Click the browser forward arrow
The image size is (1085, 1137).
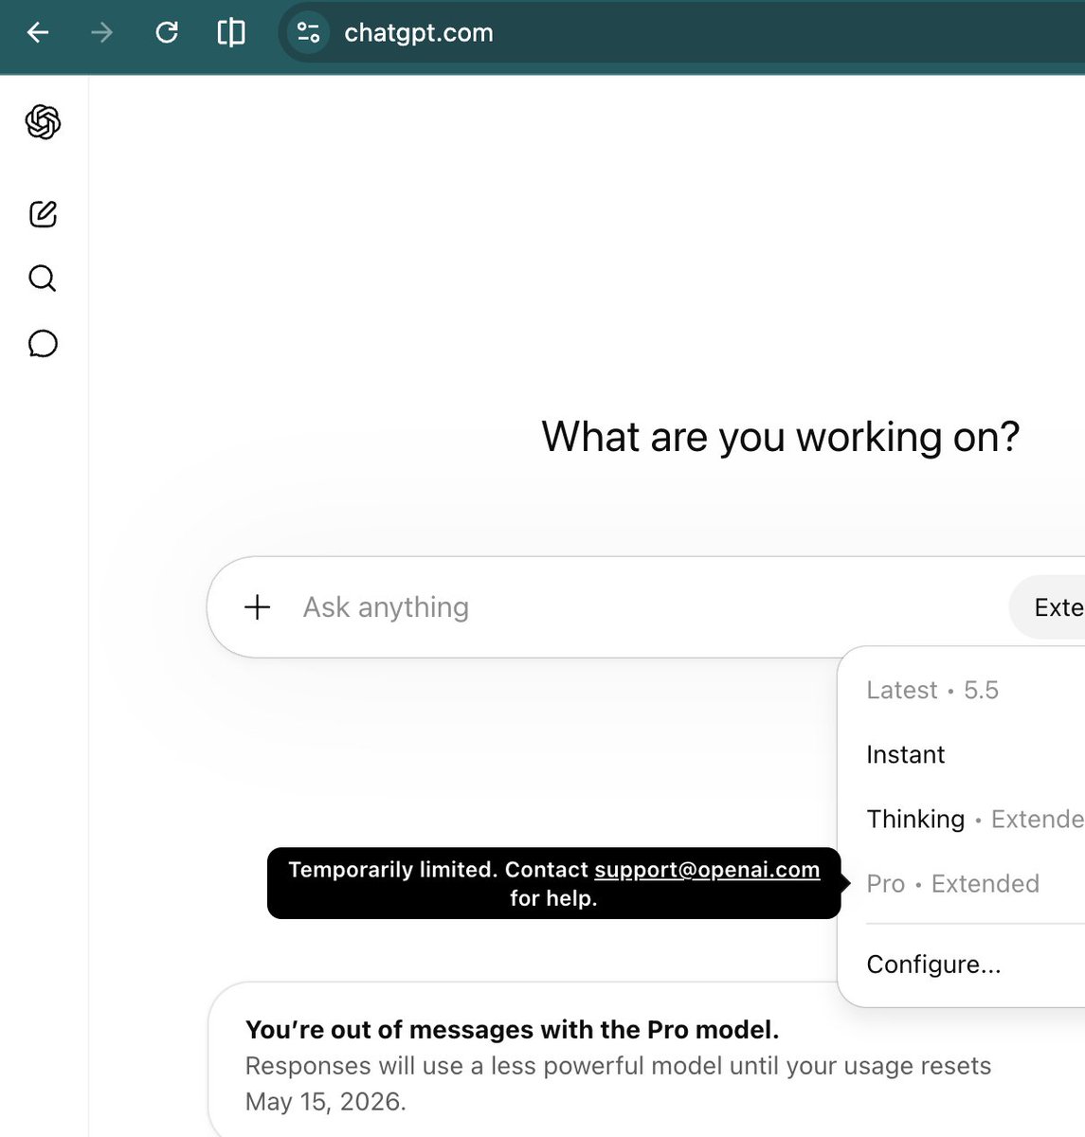pos(101,33)
